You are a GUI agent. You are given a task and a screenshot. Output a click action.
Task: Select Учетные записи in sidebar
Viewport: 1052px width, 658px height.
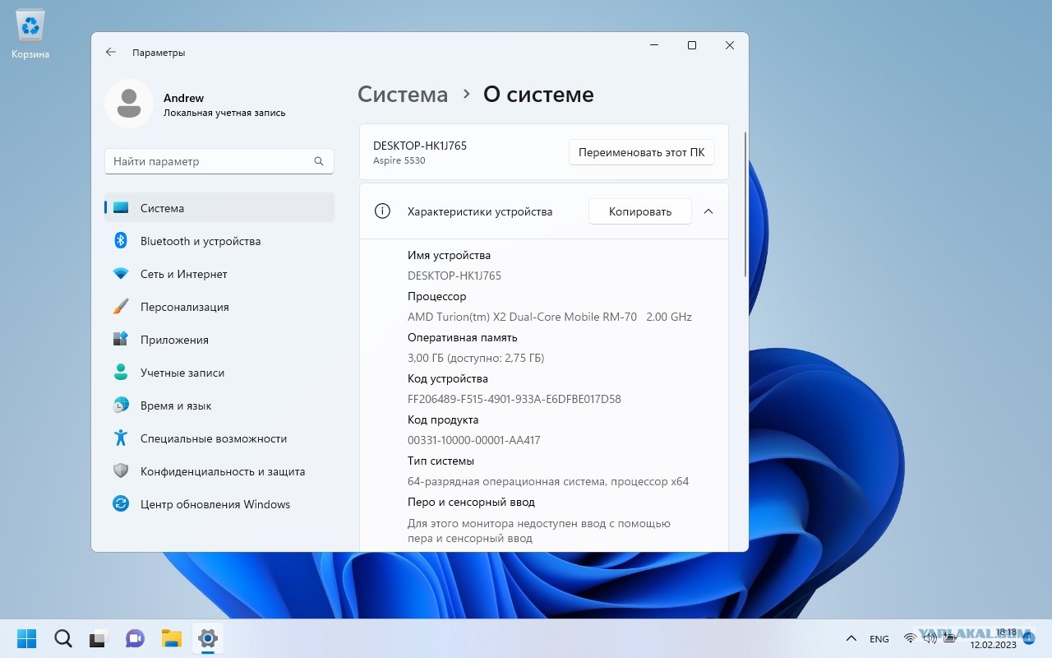pos(182,373)
